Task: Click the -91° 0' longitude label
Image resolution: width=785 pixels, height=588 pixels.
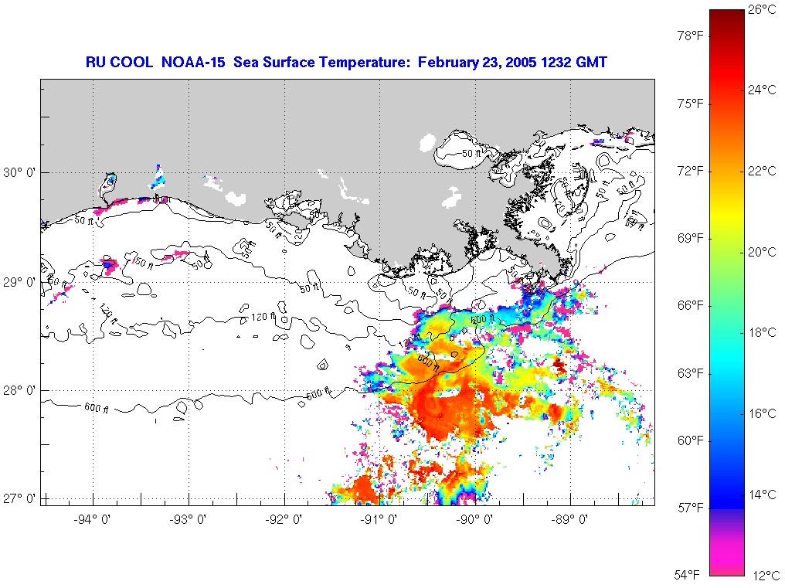Action: [379, 519]
